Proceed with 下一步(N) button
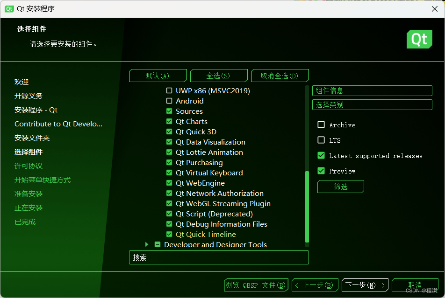445x298 pixels. click(x=365, y=285)
